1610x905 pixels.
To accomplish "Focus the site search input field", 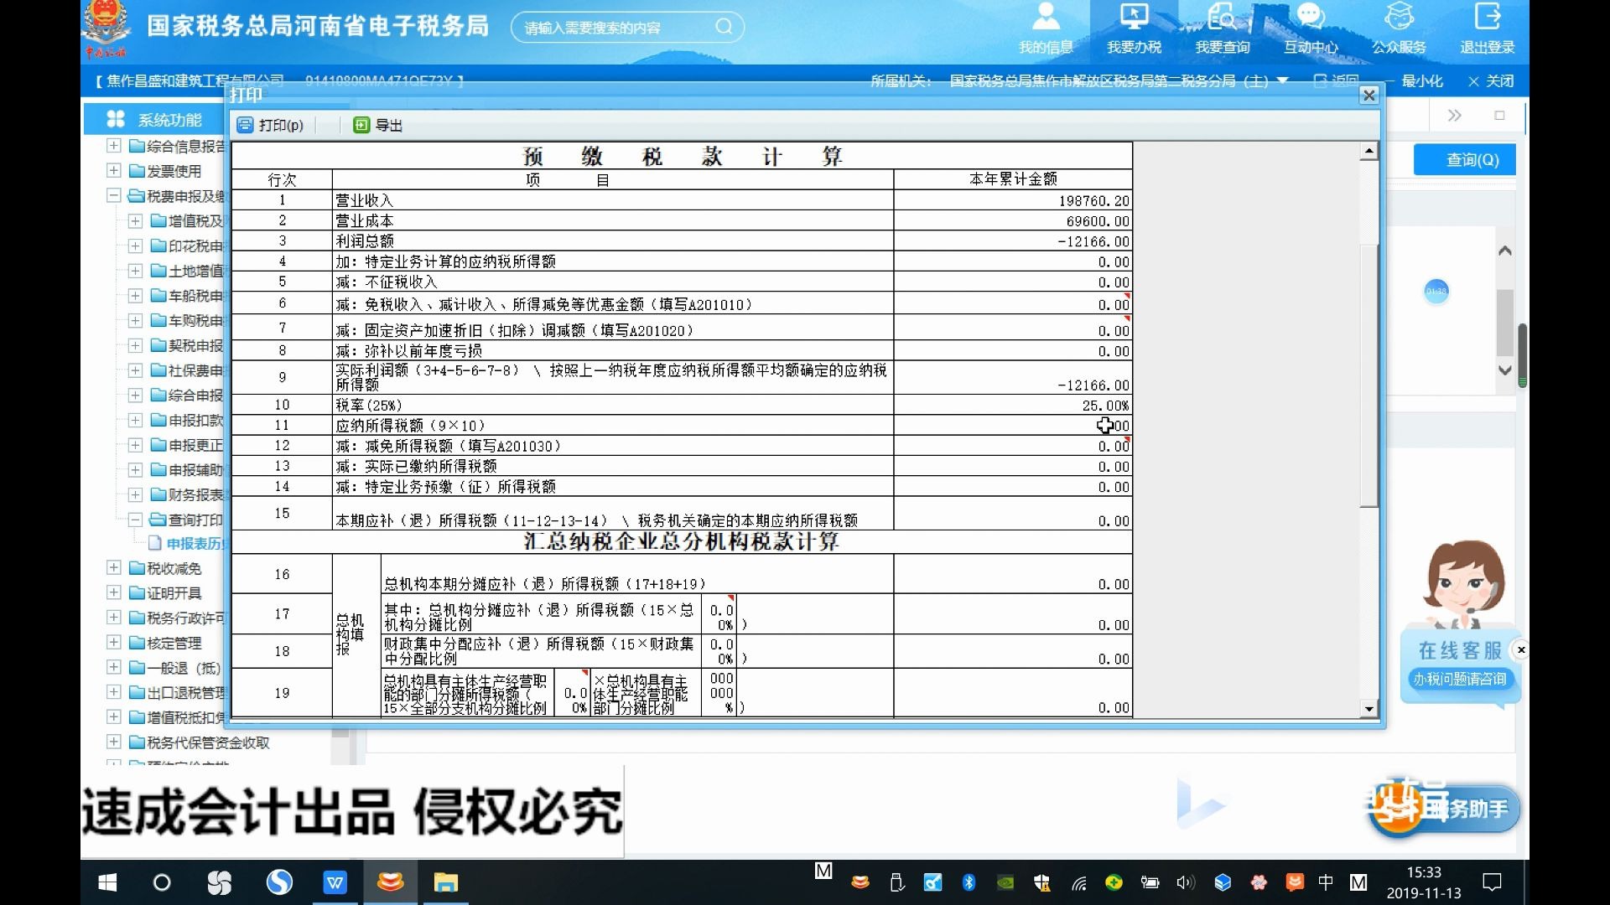I will coord(616,28).
